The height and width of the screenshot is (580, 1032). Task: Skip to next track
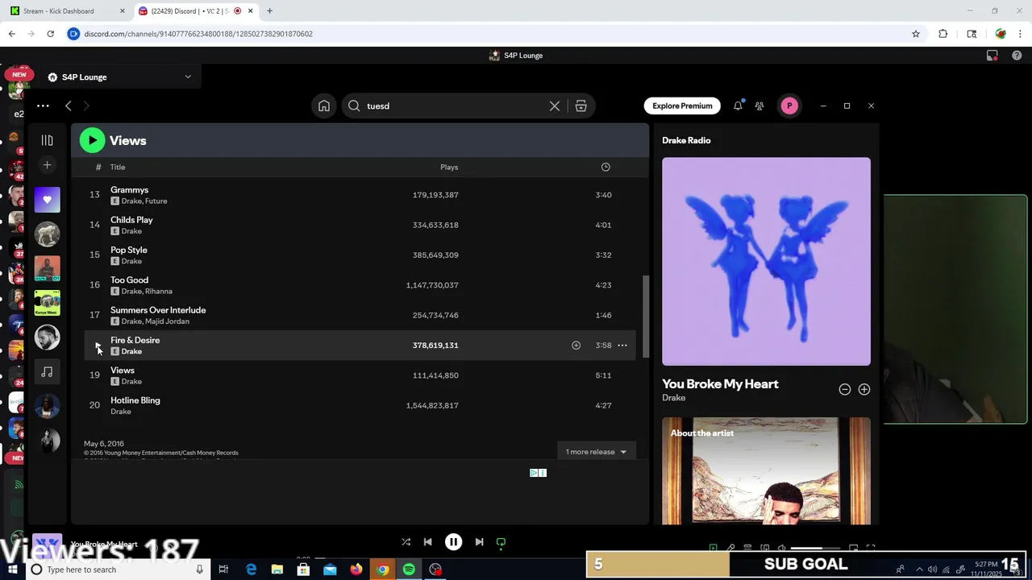479,542
